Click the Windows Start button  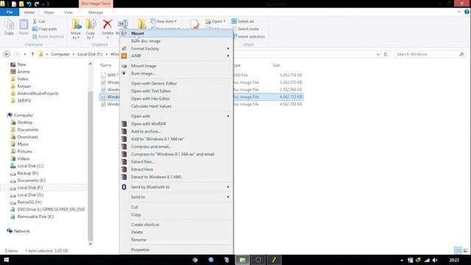point(6,260)
